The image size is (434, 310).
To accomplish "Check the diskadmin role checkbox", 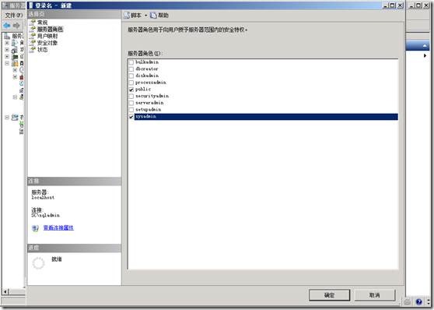I will tap(131, 76).
